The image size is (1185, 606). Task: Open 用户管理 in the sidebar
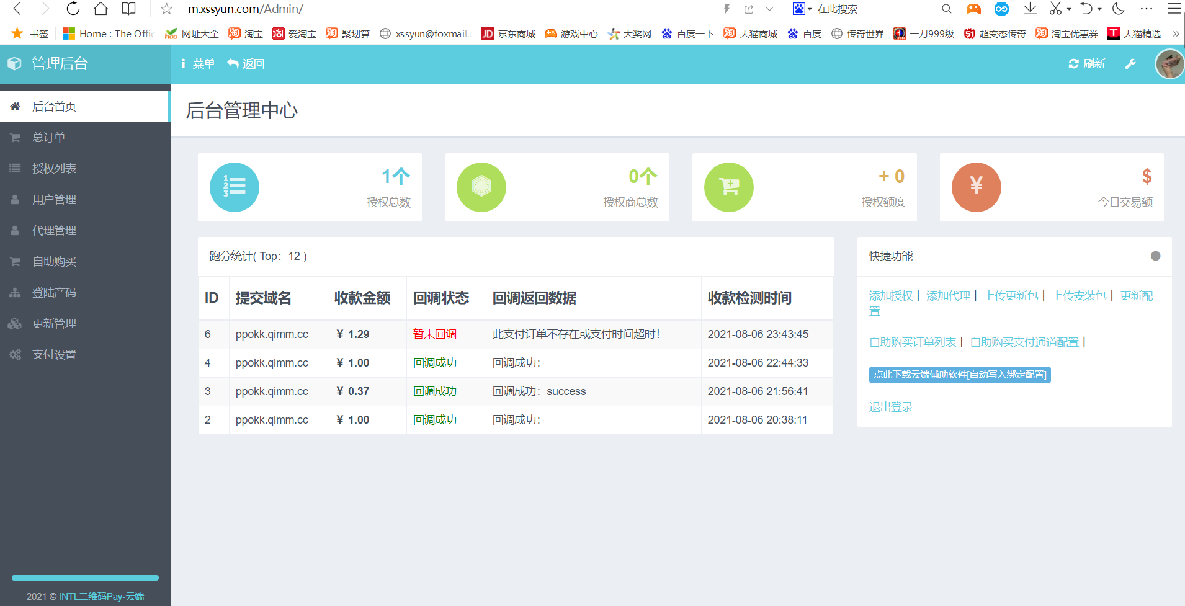(x=85, y=200)
